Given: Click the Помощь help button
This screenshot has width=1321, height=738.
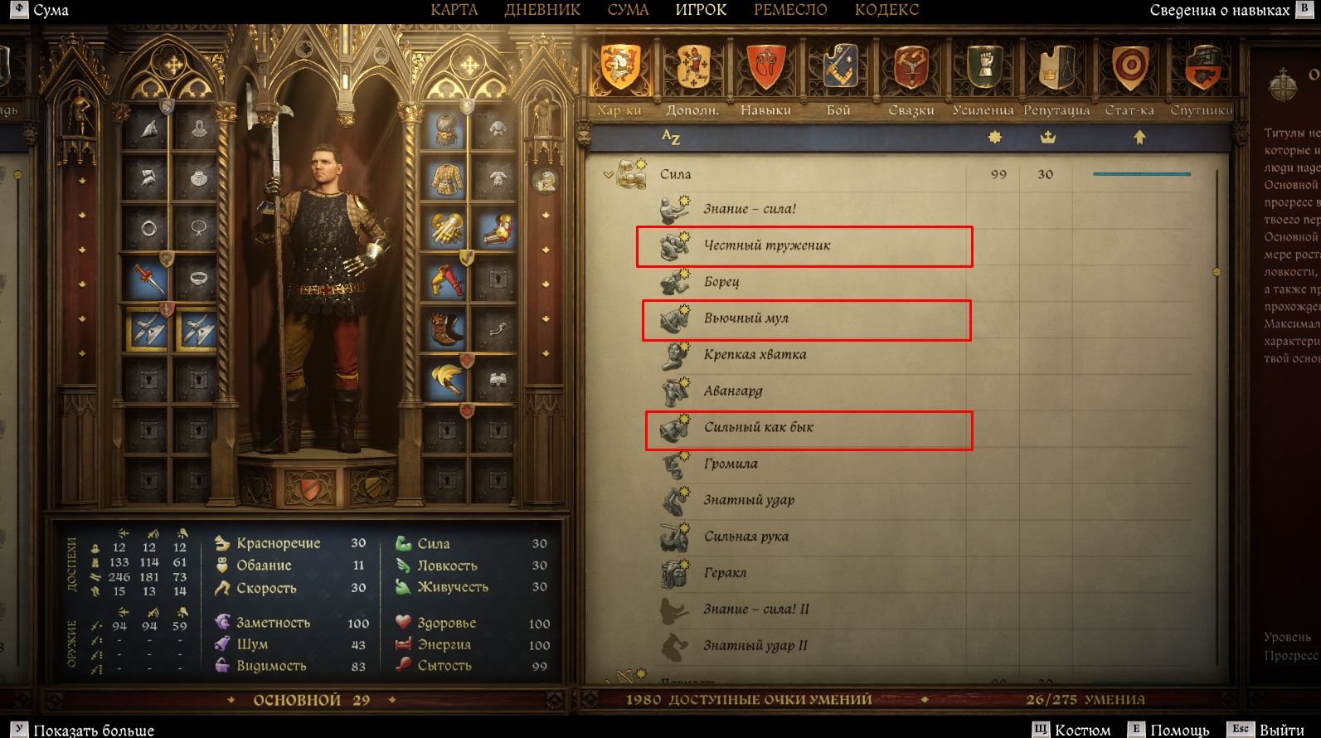Looking at the screenshot, I should [1169, 729].
